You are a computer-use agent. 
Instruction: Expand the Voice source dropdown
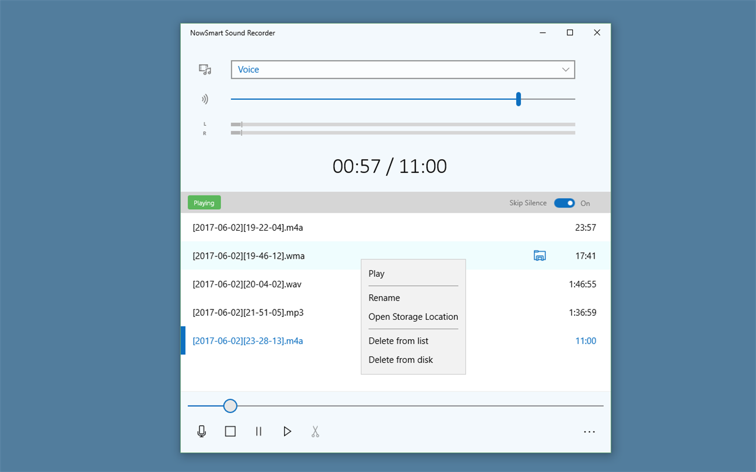[403, 69]
